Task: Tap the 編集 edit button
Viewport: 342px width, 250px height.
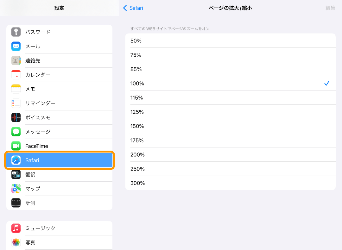Action: coord(330,8)
